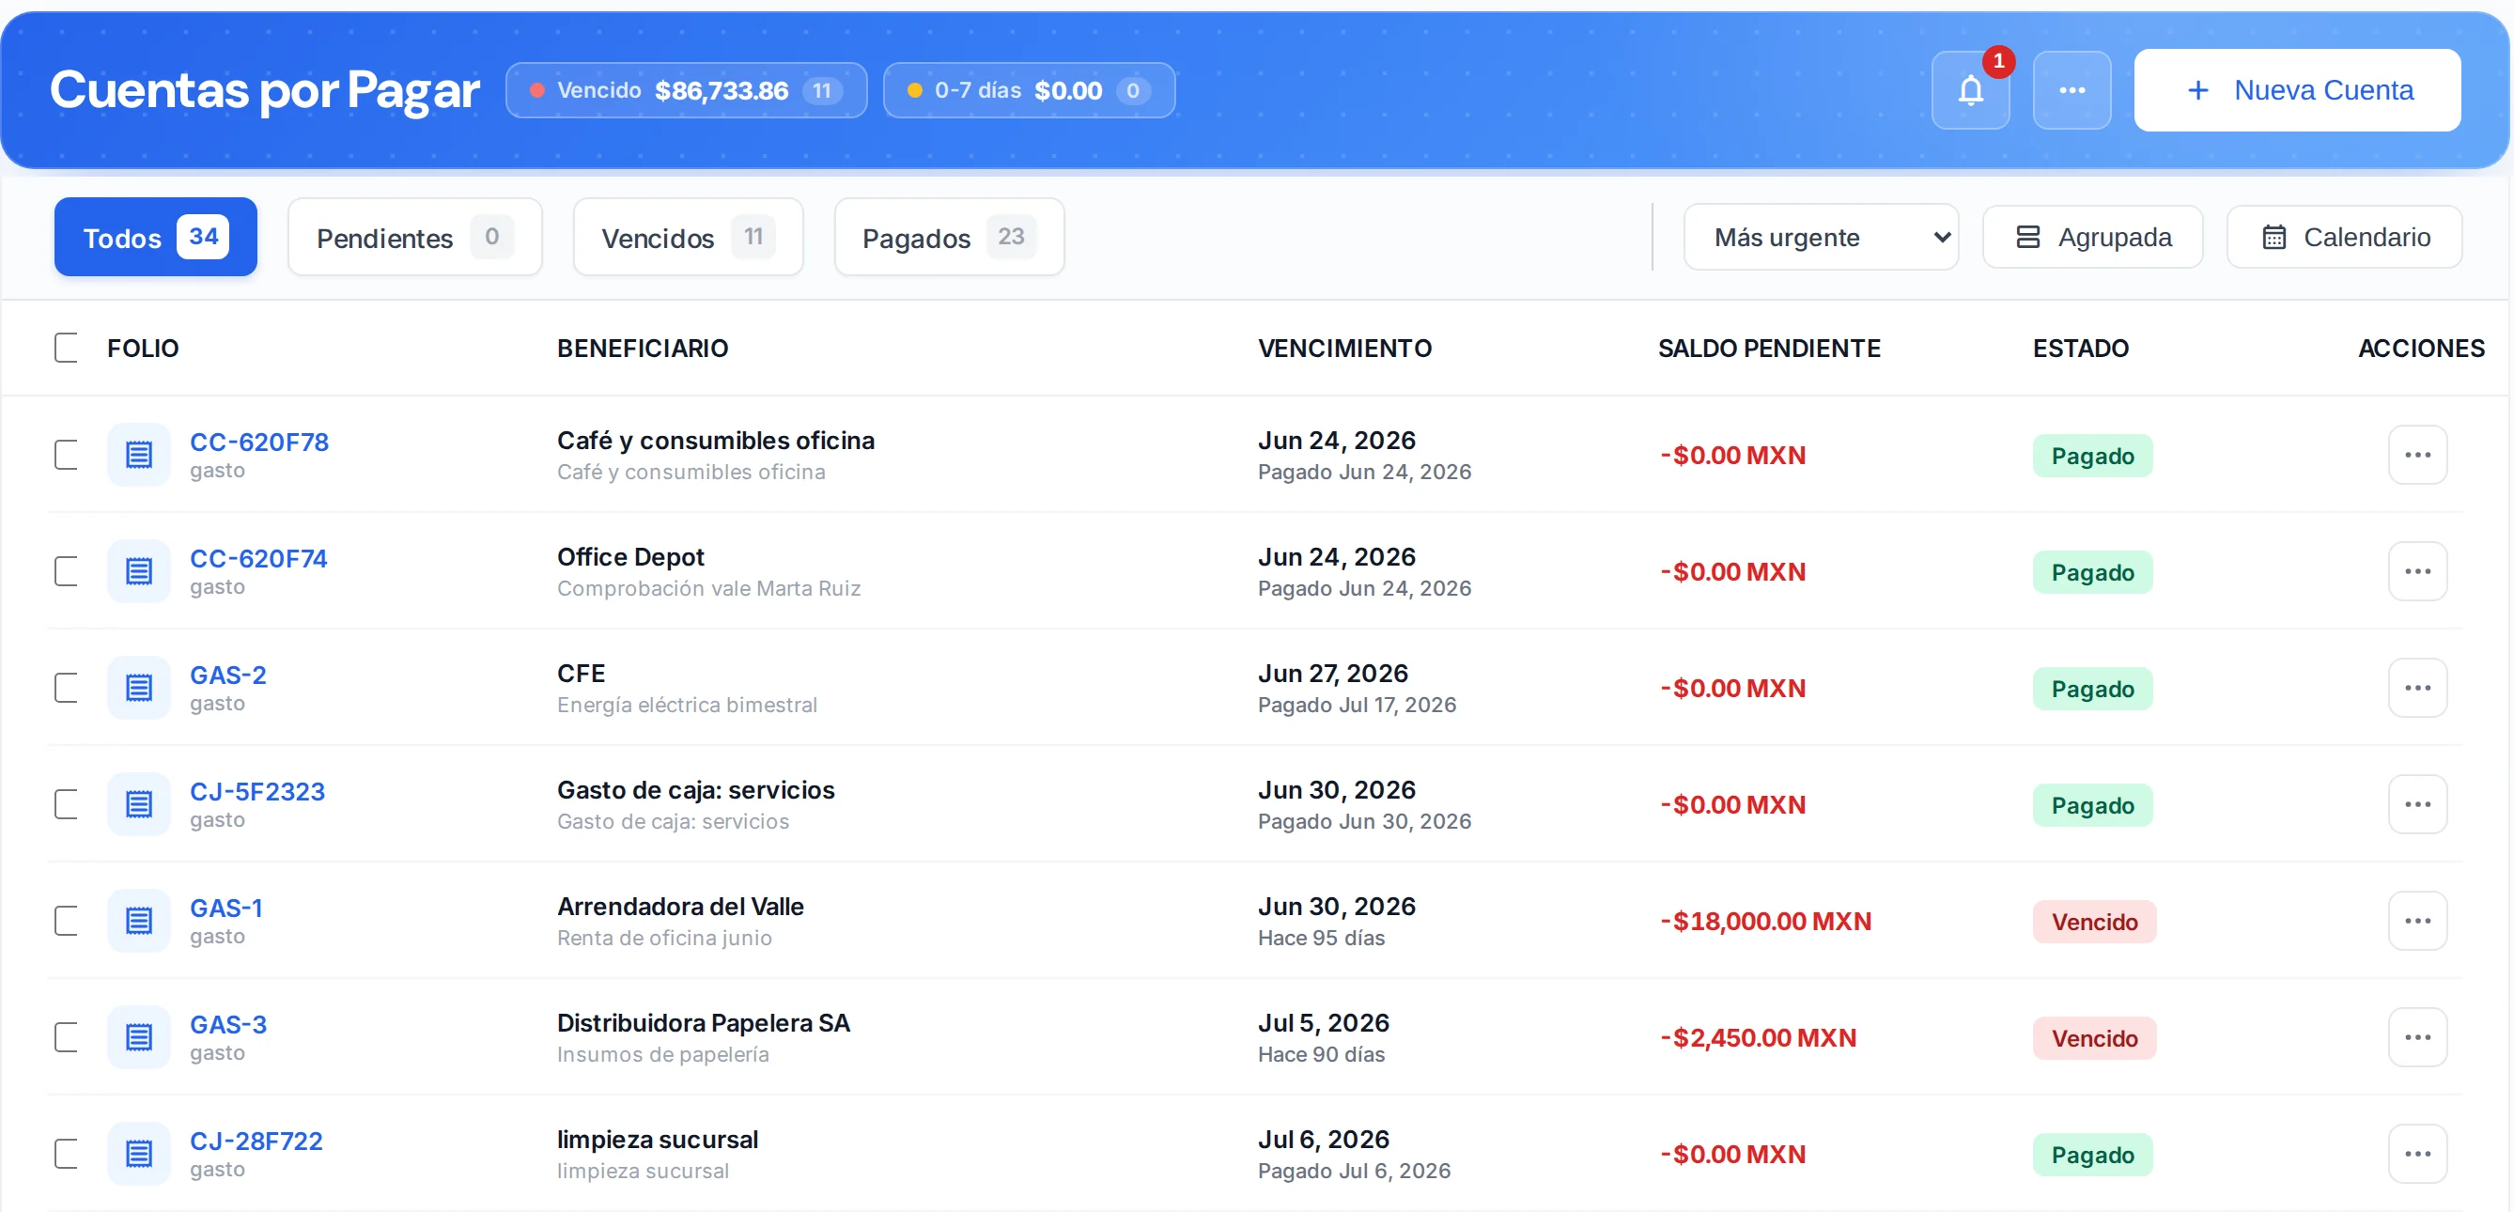Switch to the Todos tab

[x=155, y=237]
